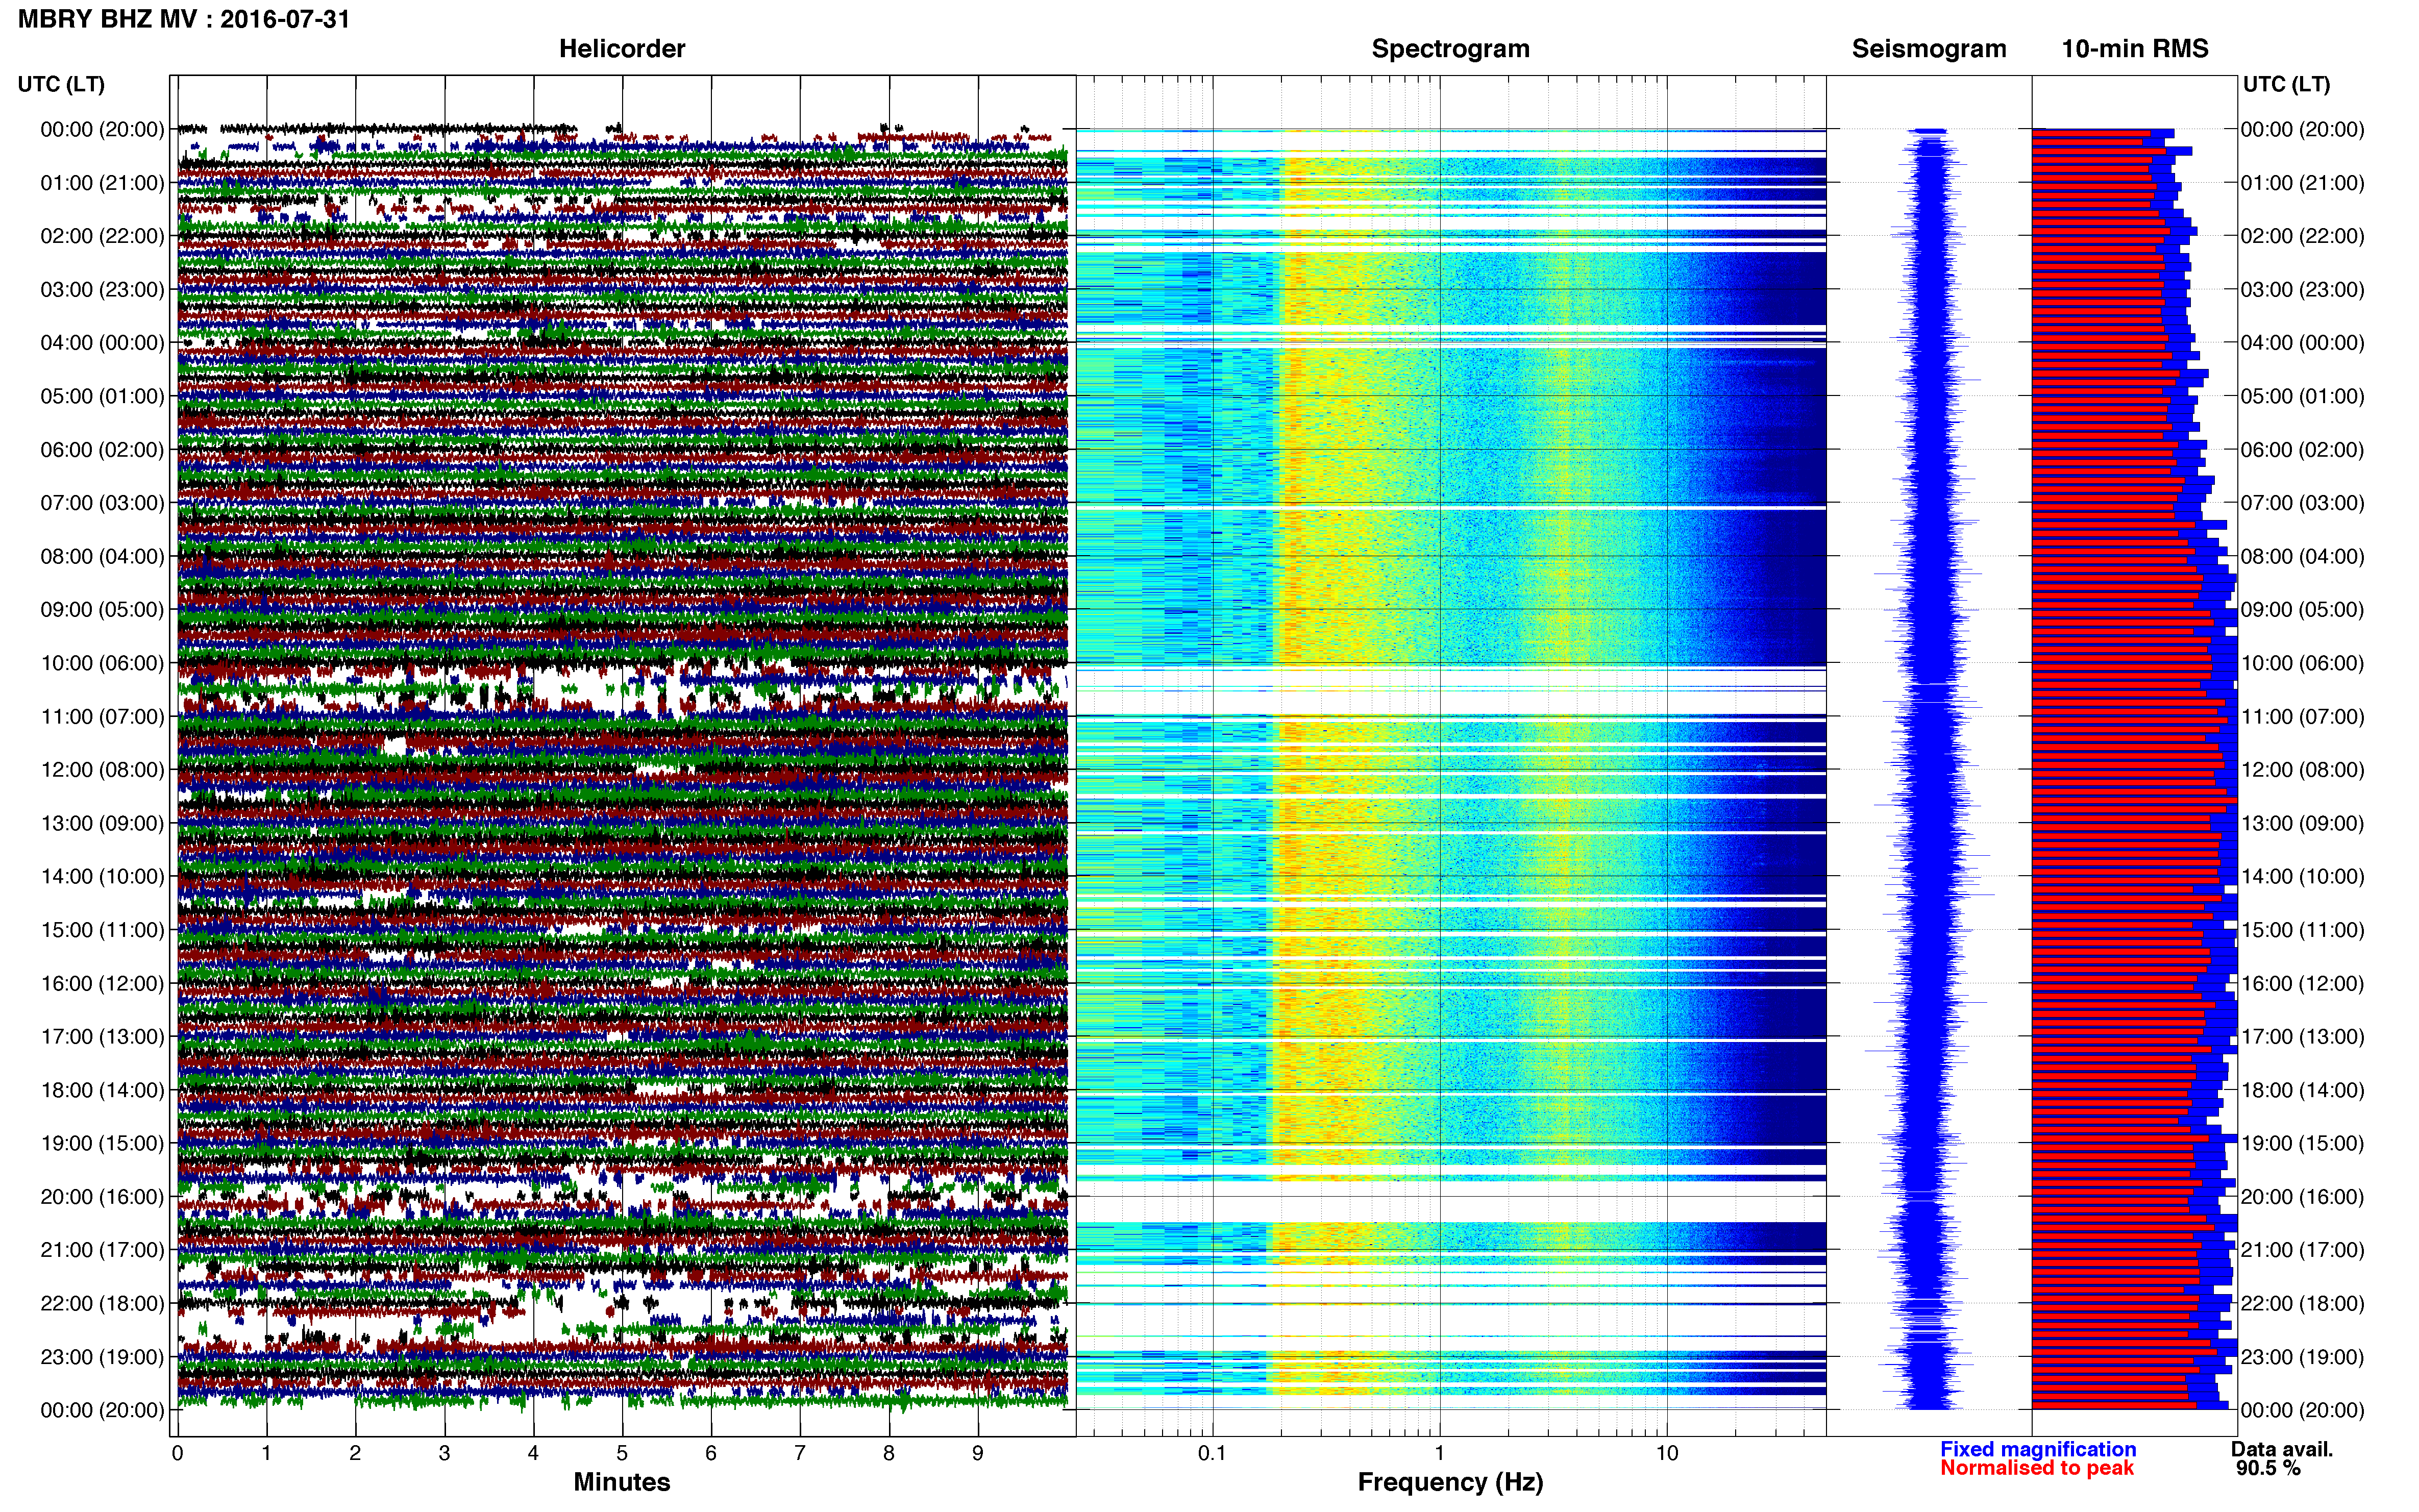Click the left '04:00 (00:00)' time label
Viewport: 2419px width, 1512px height.
(x=102, y=343)
